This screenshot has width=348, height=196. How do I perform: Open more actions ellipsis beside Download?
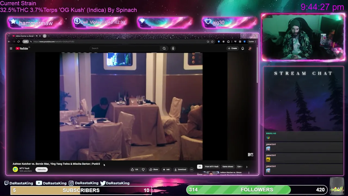click(191, 169)
